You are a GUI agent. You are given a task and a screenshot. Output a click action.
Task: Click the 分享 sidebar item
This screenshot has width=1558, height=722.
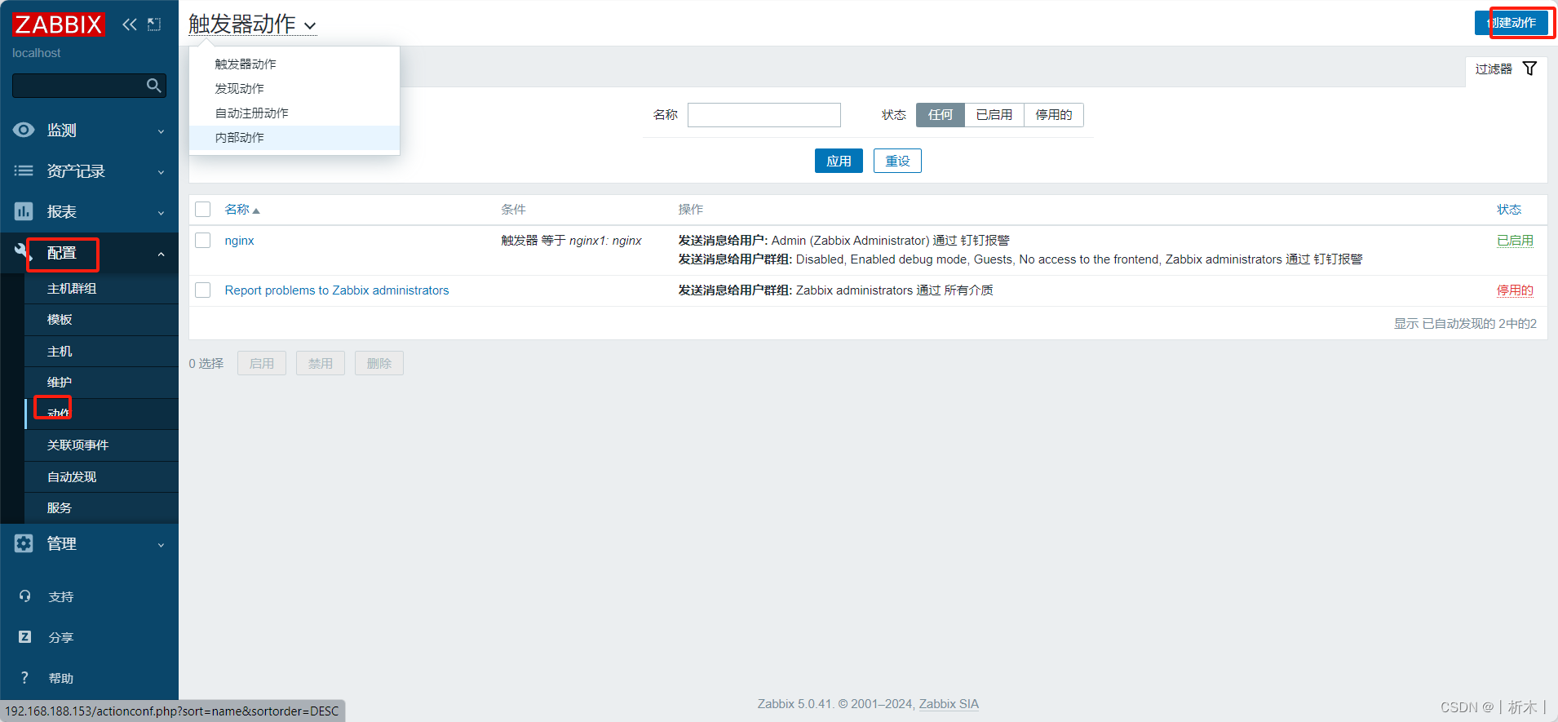tap(61, 638)
